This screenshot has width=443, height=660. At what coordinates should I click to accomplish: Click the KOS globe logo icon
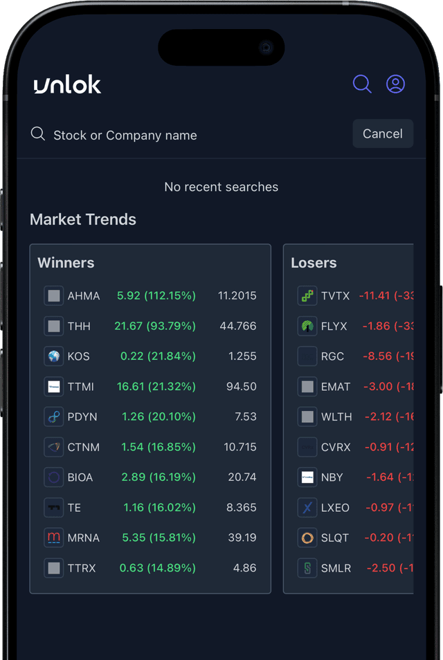point(53,356)
